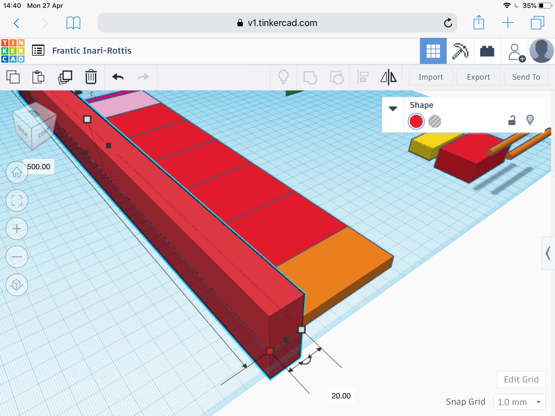Screen dimensions: 555x416
Task: Click the view cube
Action: 34,127
